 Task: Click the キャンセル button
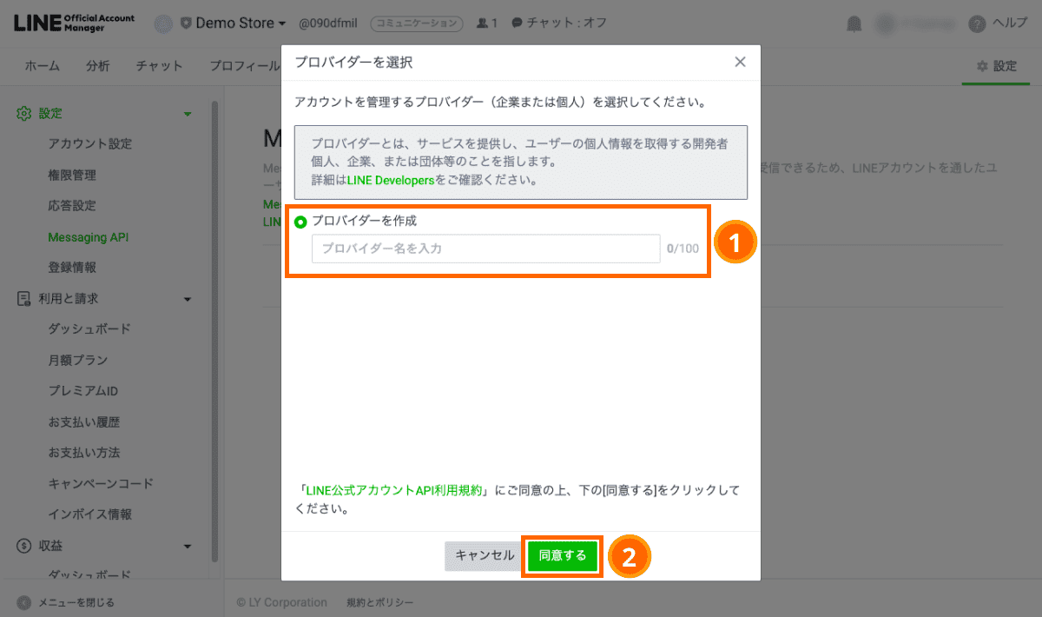point(485,556)
